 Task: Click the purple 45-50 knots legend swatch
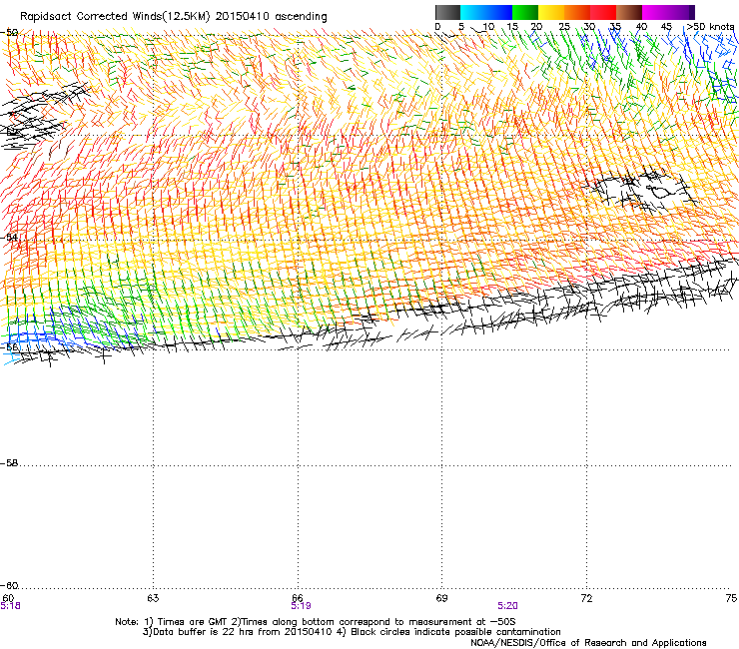681,12
